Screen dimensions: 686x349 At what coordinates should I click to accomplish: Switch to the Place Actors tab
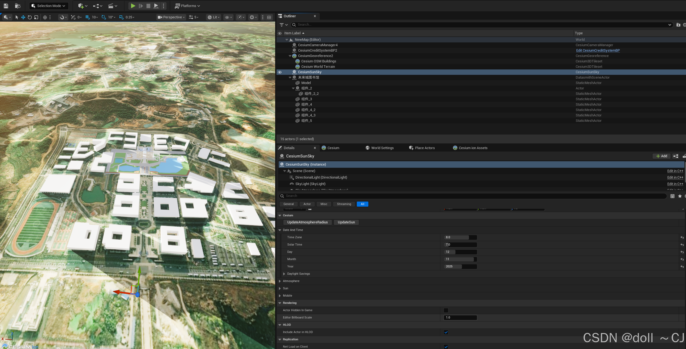coord(422,148)
